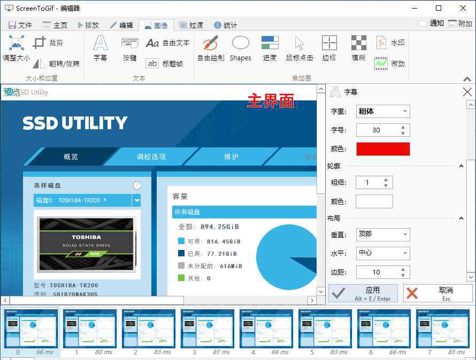Apply the caption with 应用
Image resolution: width=476 pixels, height=360 pixels.
(x=363, y=293)
